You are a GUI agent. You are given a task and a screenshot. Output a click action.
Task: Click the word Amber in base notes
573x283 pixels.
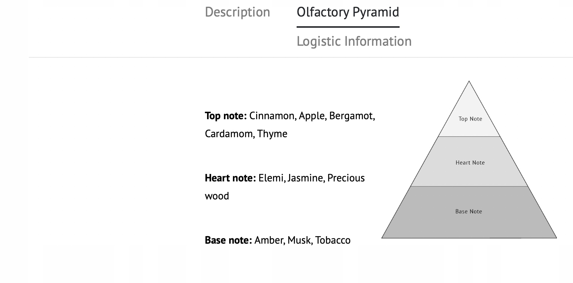269,240
